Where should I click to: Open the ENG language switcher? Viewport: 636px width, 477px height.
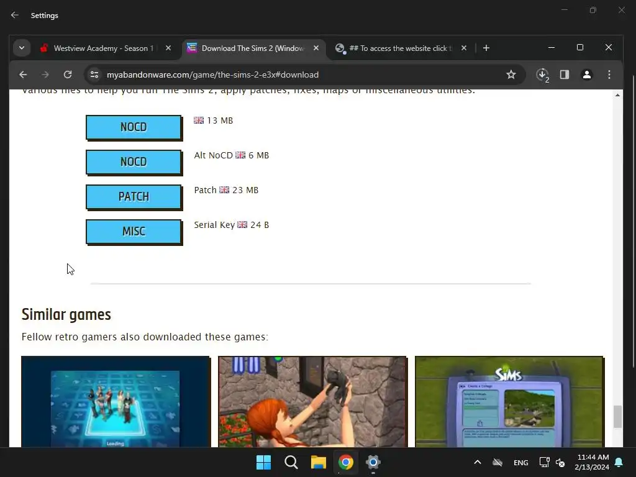pyautogui.click(x=521, y=462)
